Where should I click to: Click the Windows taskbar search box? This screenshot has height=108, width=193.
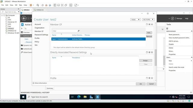coord(48,97)
